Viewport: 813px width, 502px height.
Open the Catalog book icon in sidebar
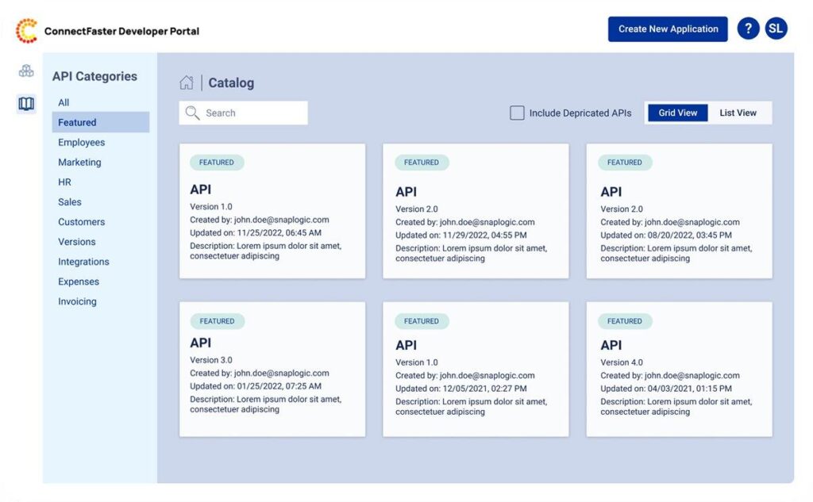(25, 104)
